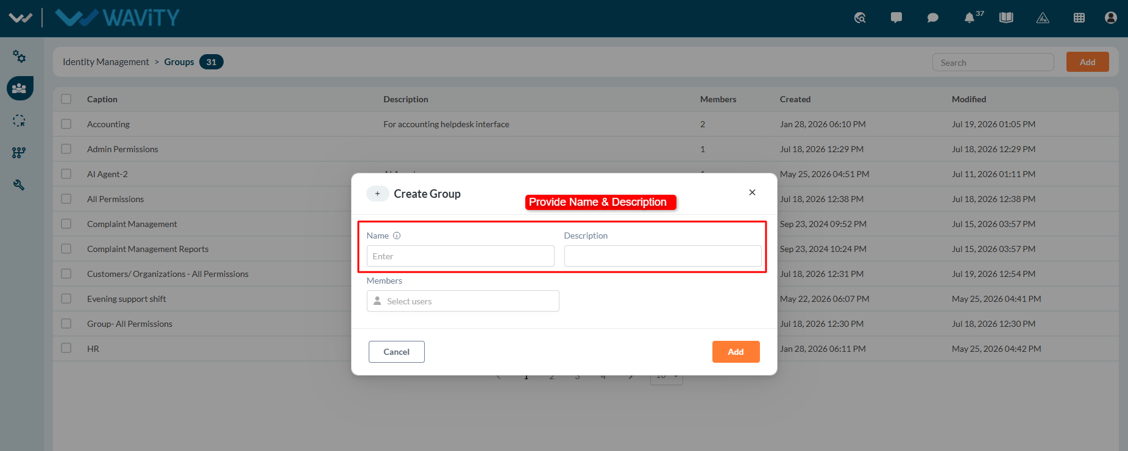Open the Identity Management users icon in sidebar
Viewport: 1128px width, 451px height.
tap(20, 88)
